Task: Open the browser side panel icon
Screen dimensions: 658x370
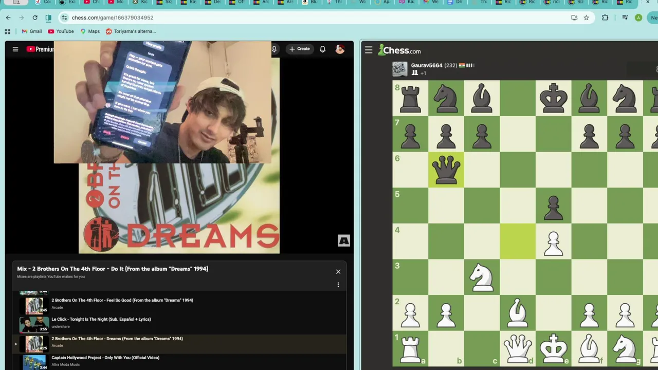Action: 48,17
